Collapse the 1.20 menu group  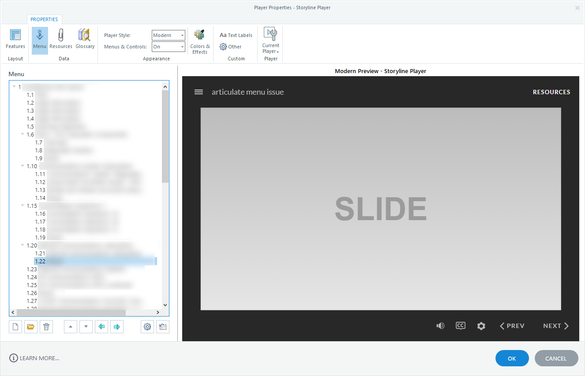pyautogui.click(x=22, y=245)
